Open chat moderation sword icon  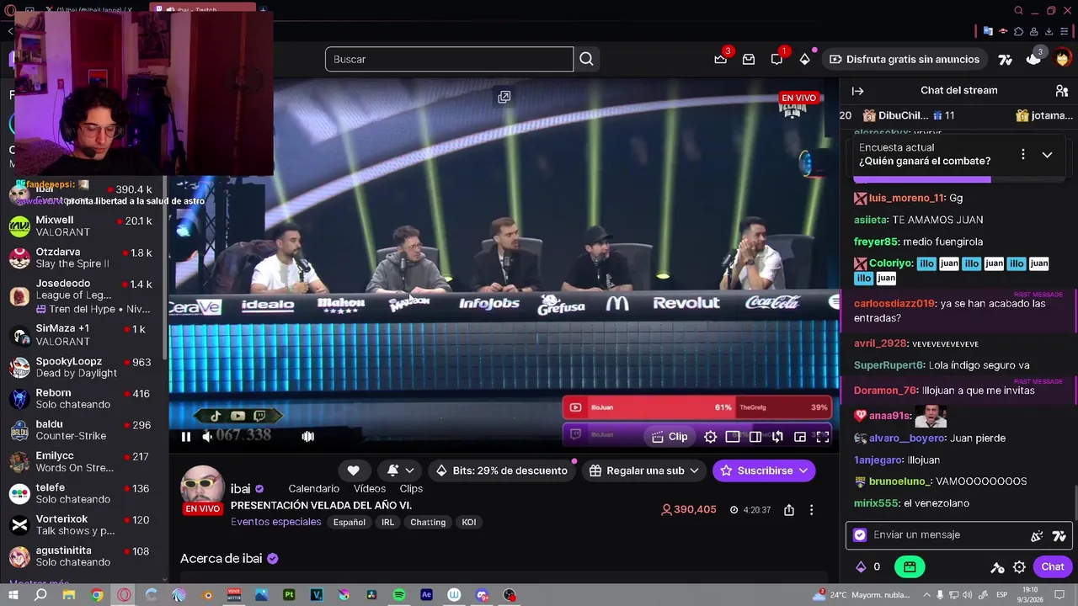997,567
